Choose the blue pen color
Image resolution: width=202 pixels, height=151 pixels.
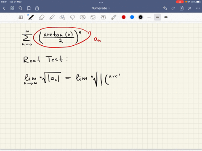click(132, 17)
